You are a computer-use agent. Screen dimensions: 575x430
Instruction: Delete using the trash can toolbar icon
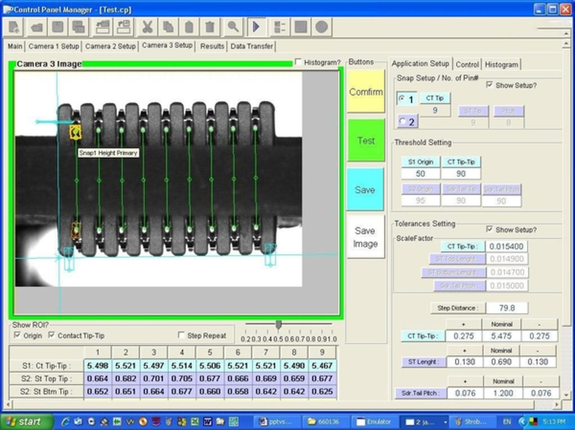coord(209,27)
